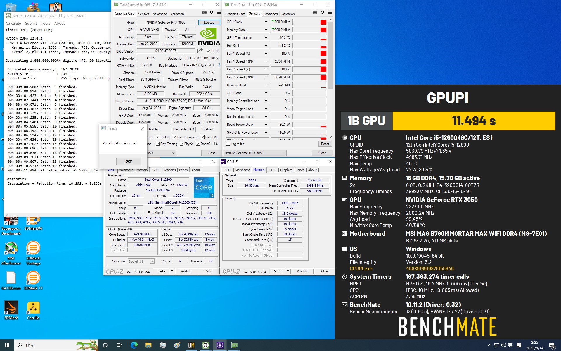Image resolution: width=561 pixels, height=351 pixels.
Task: Click the GPU Clock sensor graph bar
Action: (309, 22)
